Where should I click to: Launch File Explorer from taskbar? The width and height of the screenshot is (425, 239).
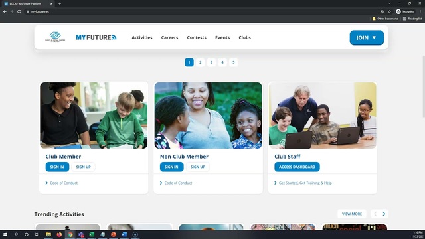point(48,234)
